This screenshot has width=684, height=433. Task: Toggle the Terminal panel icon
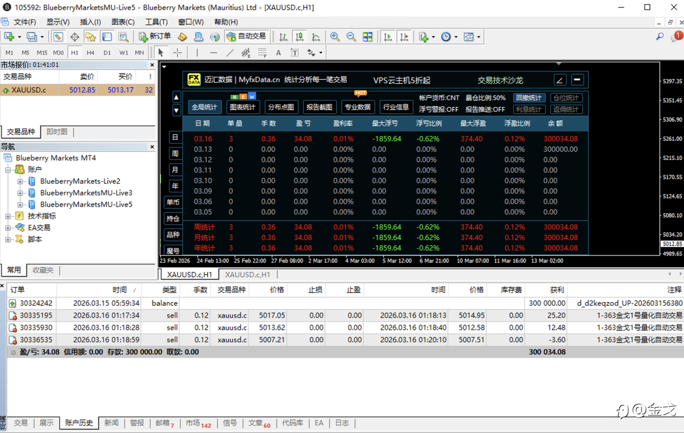click(x=107, y=37)
